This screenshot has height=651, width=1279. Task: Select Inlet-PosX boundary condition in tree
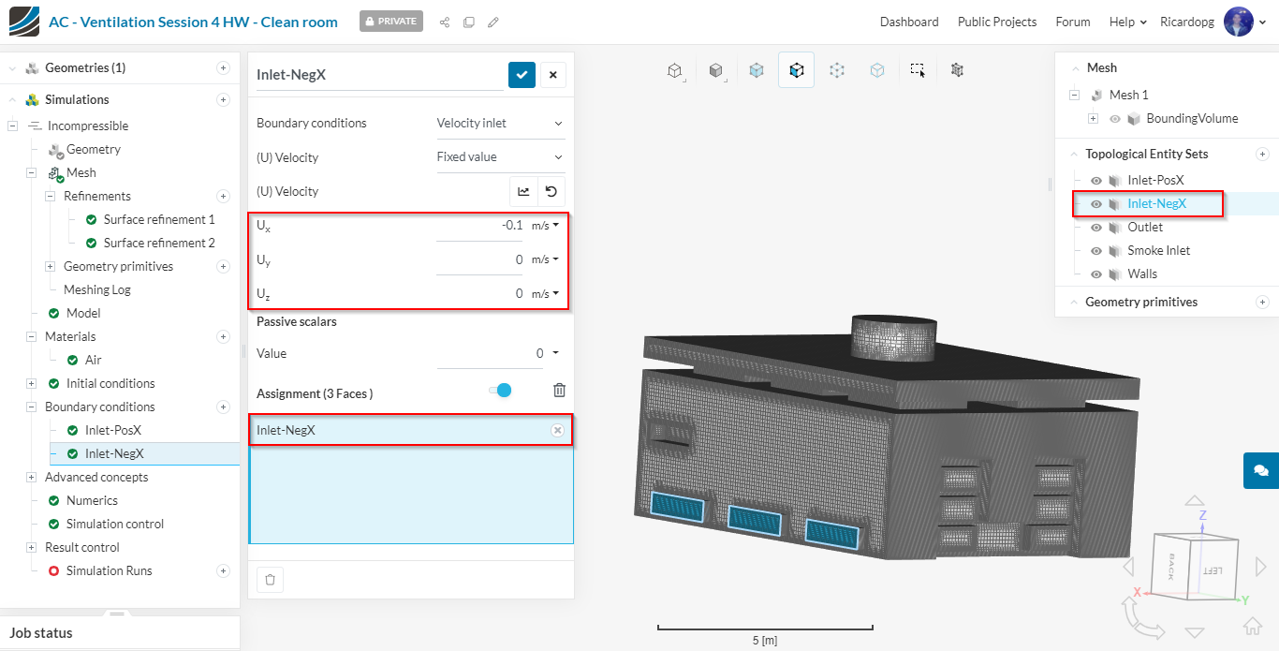(112, 431)
